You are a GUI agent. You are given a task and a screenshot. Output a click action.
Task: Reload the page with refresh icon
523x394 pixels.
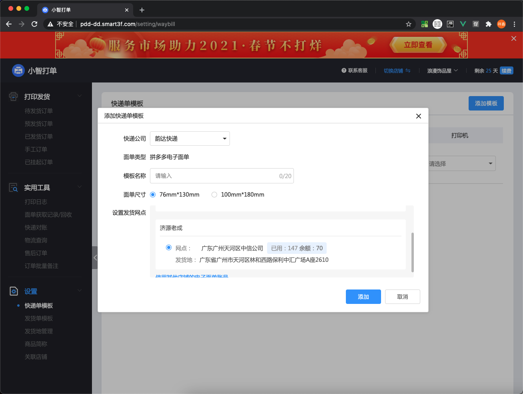pos(34,24)
